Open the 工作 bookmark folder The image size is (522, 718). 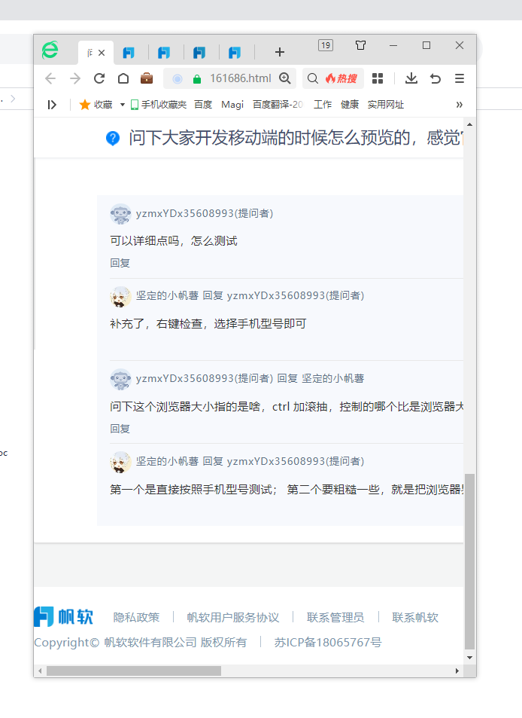pos(323,105)
